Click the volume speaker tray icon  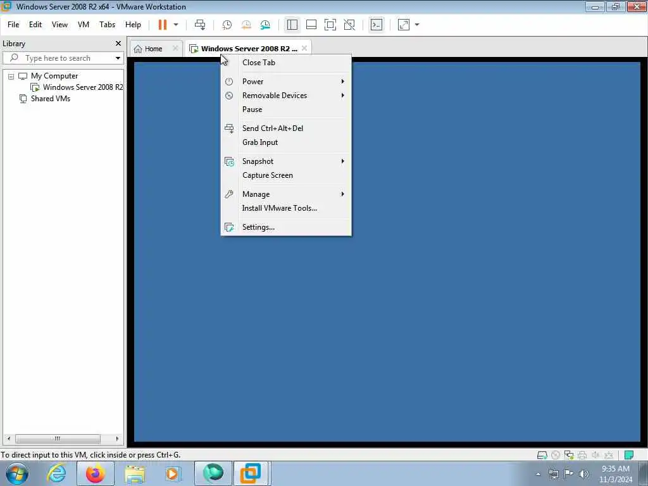pos(584,474)
